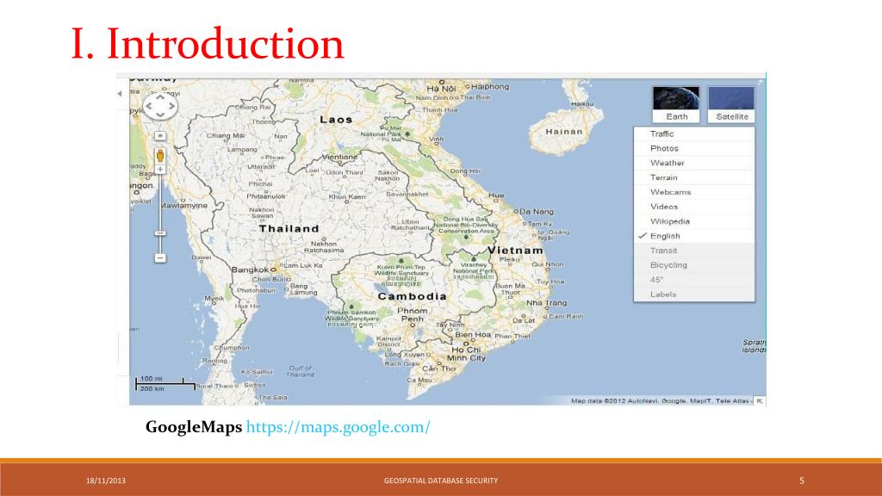Click the Can Tho city label

tap(439, 369)
